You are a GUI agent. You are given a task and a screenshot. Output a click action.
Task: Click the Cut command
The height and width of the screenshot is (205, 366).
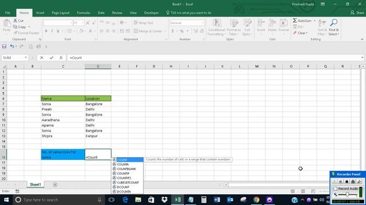coord(18,20)
